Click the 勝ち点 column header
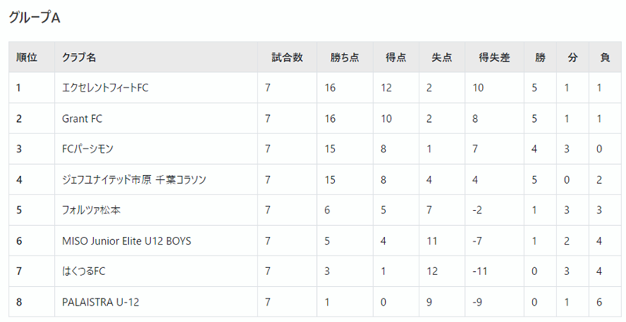The height and width of the screenshot is (322, 626). [x=344, y=57]
